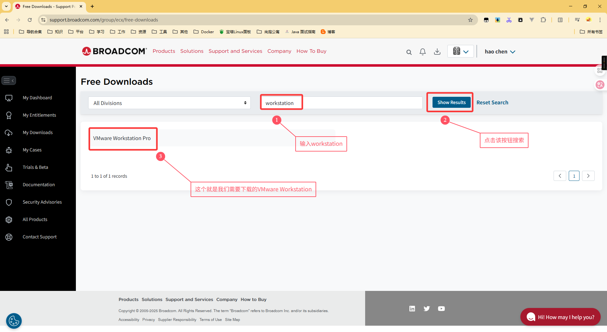Click the cookie settings icon
607x332 pixels.
click(14, 321)
